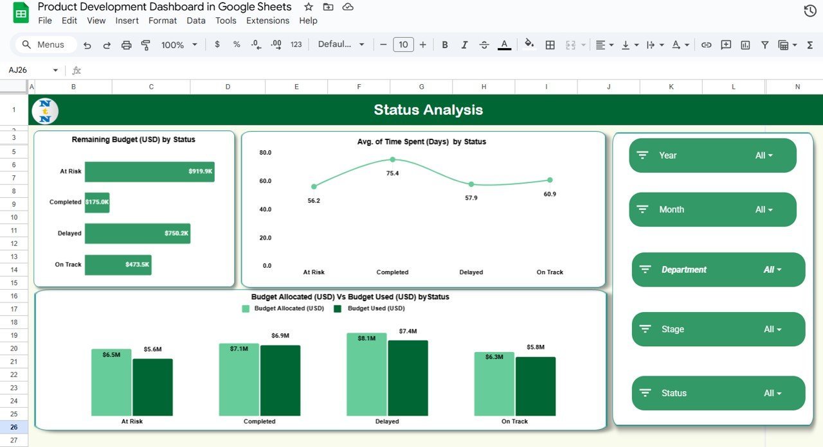The height and width of the screenshot is (447, 823).
Task: Click the Insert comment icon
Action: pos(726,44)
